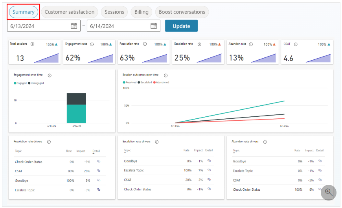Open the start date calendar picker icon
The image size is (342, 208).
(x=74, y=26)
